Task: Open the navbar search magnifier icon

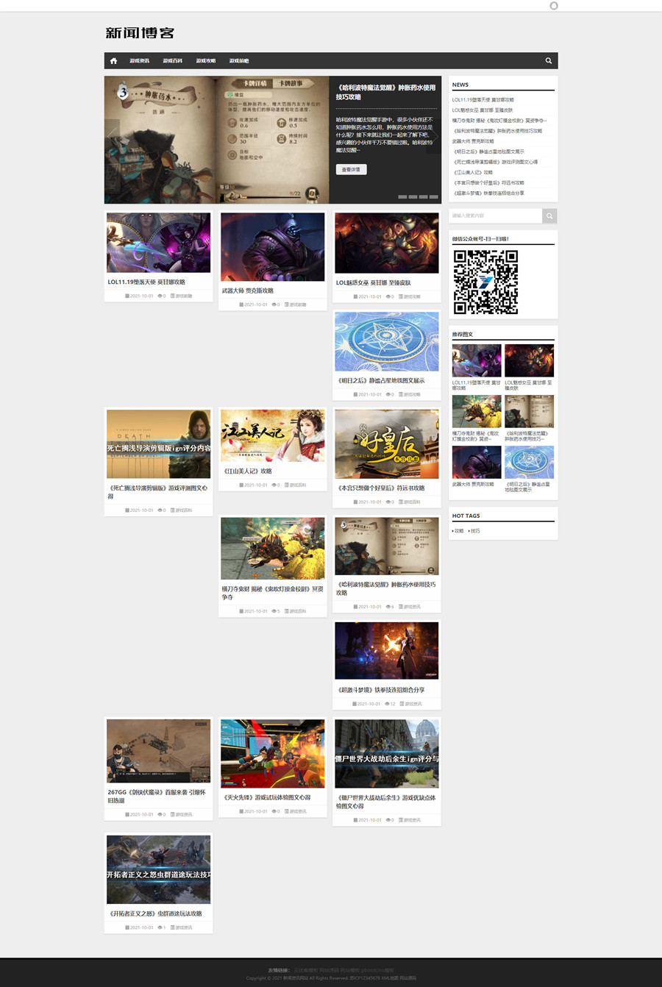Action: point(548,61)
